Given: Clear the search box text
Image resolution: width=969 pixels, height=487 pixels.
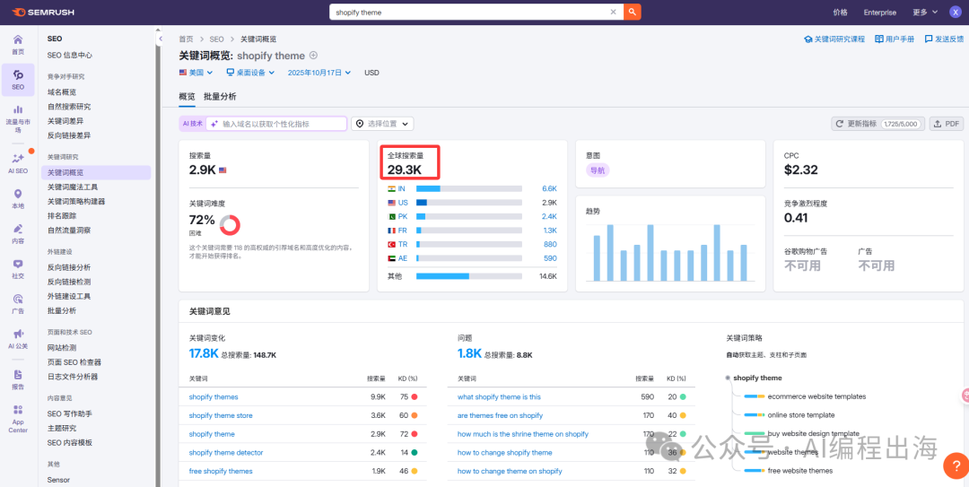Looking at the screenshot, I should [x=613, y=12].
